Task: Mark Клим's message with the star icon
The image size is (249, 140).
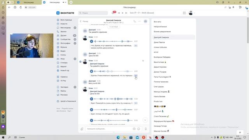Action: click(143, 61)
